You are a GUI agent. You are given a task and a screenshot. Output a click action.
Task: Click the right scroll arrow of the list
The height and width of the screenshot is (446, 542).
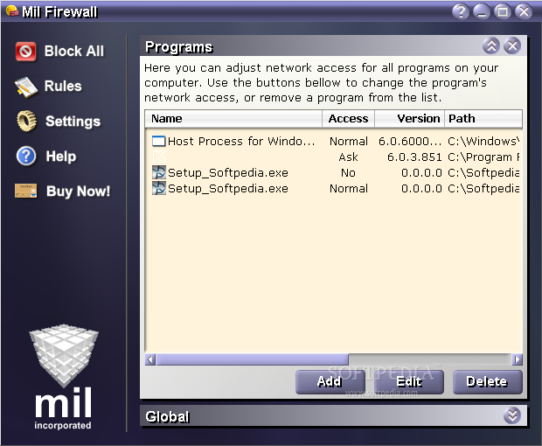517,359
